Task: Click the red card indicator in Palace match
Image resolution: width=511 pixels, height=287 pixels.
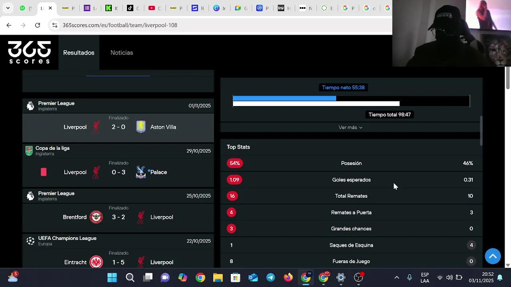Action: tap(44, 172)
